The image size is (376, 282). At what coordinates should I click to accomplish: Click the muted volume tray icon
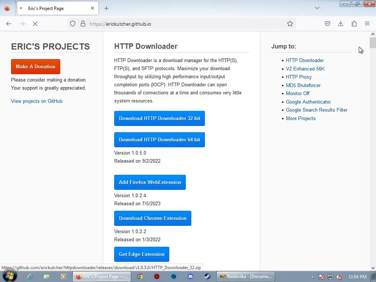[339, 277]
